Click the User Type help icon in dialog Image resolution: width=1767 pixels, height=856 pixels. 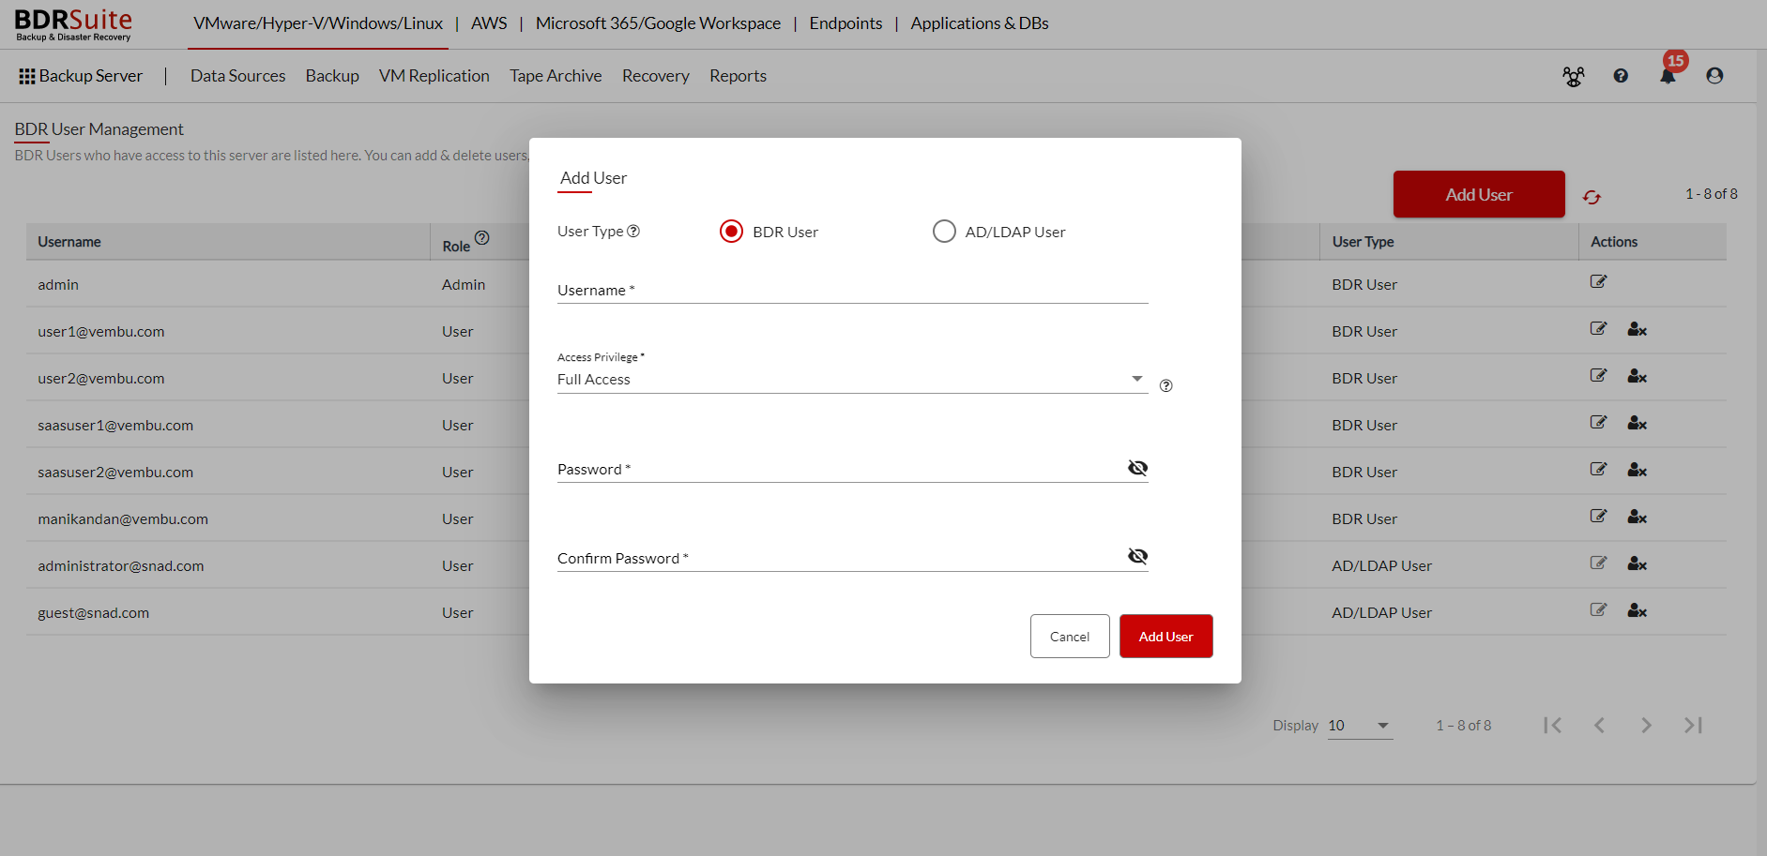pyautogui.click(x=633, y=232)
